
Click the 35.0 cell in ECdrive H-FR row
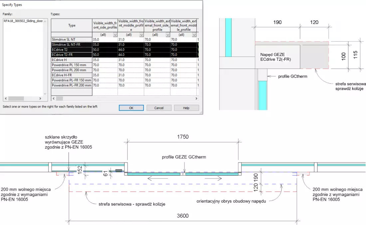(105, 75)
